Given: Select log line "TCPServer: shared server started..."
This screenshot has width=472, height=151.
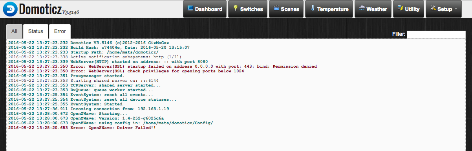Looking at the screenshot, I should coord(84,85).
